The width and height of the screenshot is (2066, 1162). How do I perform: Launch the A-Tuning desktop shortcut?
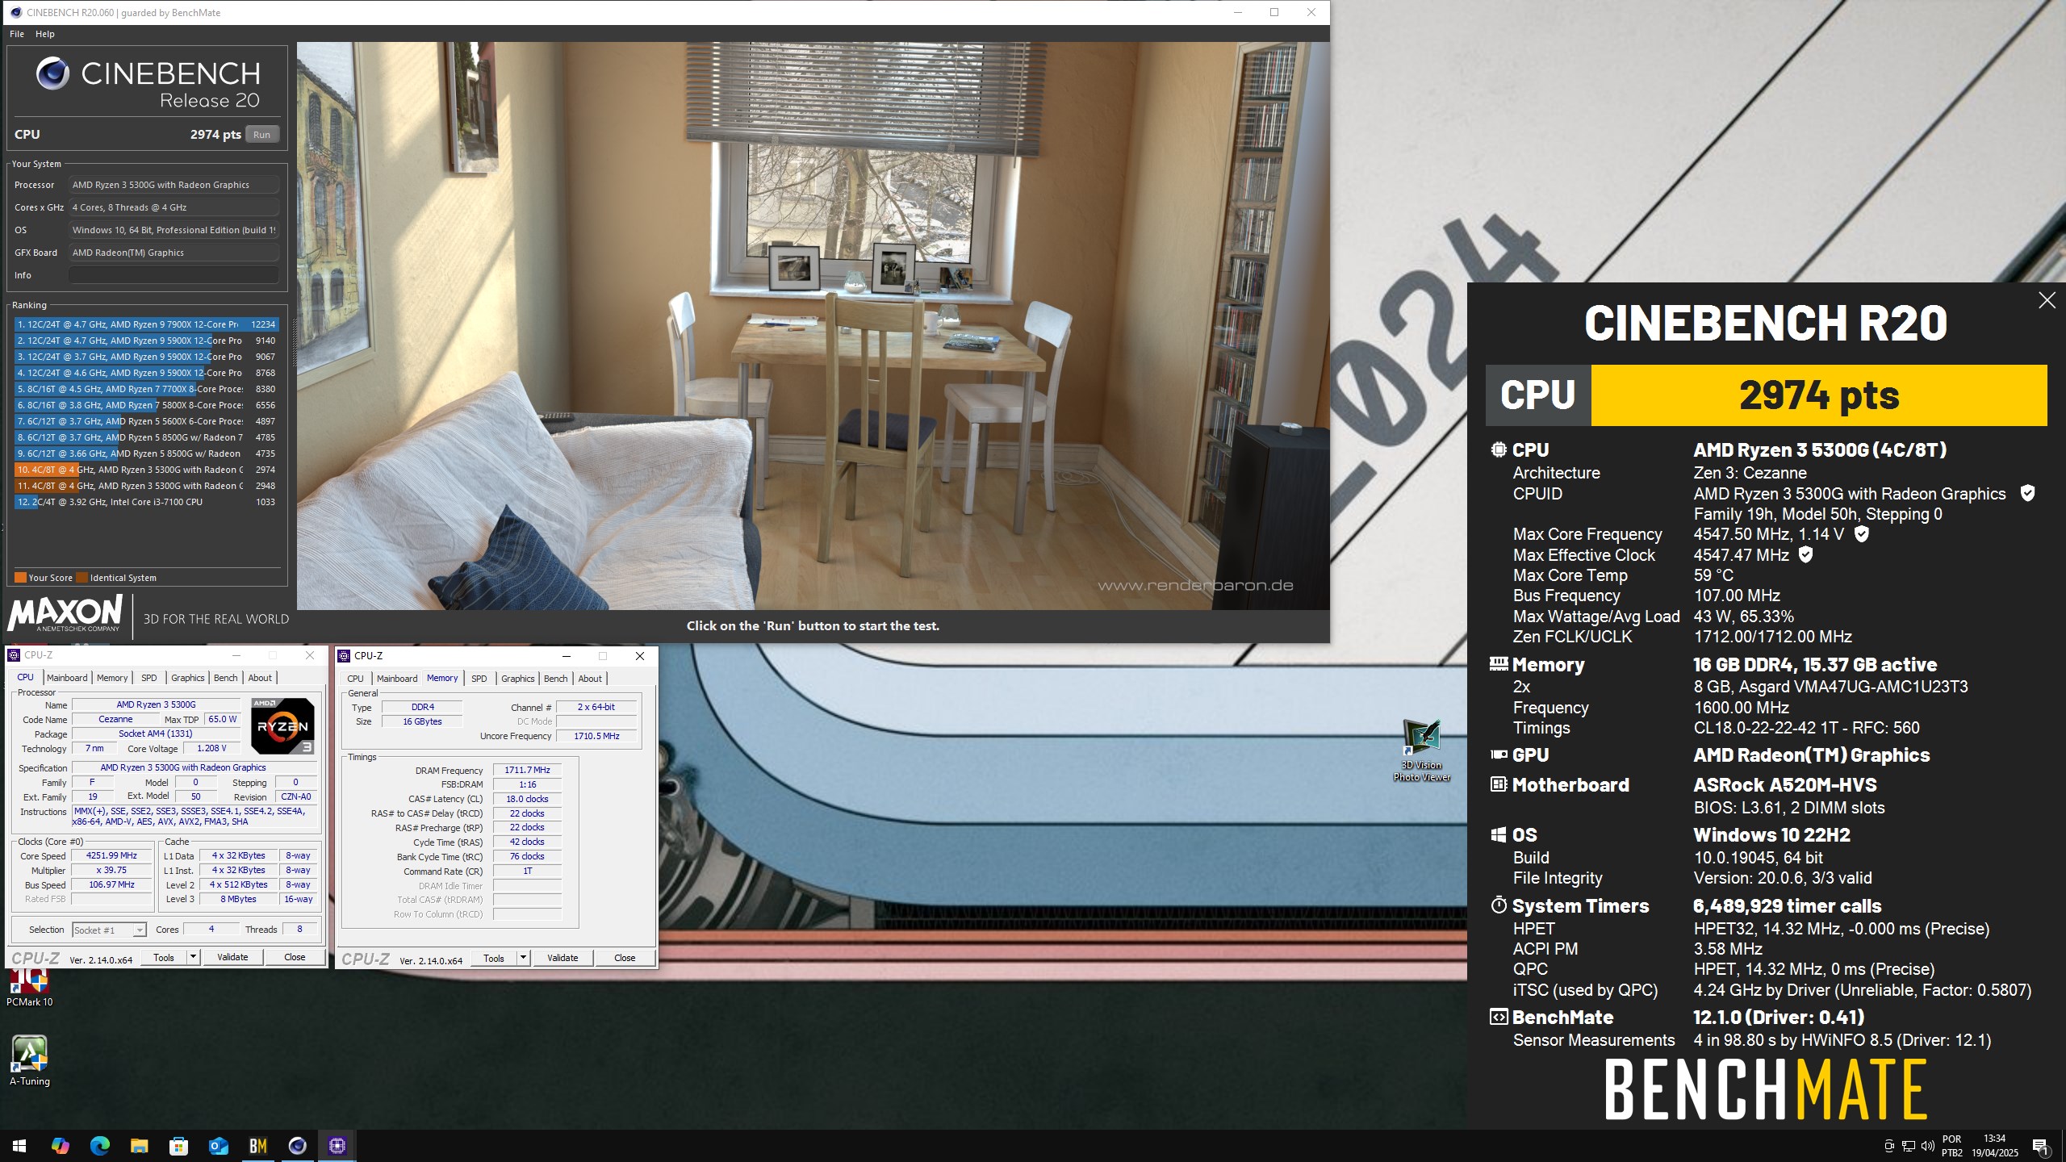coord(30,1060)
